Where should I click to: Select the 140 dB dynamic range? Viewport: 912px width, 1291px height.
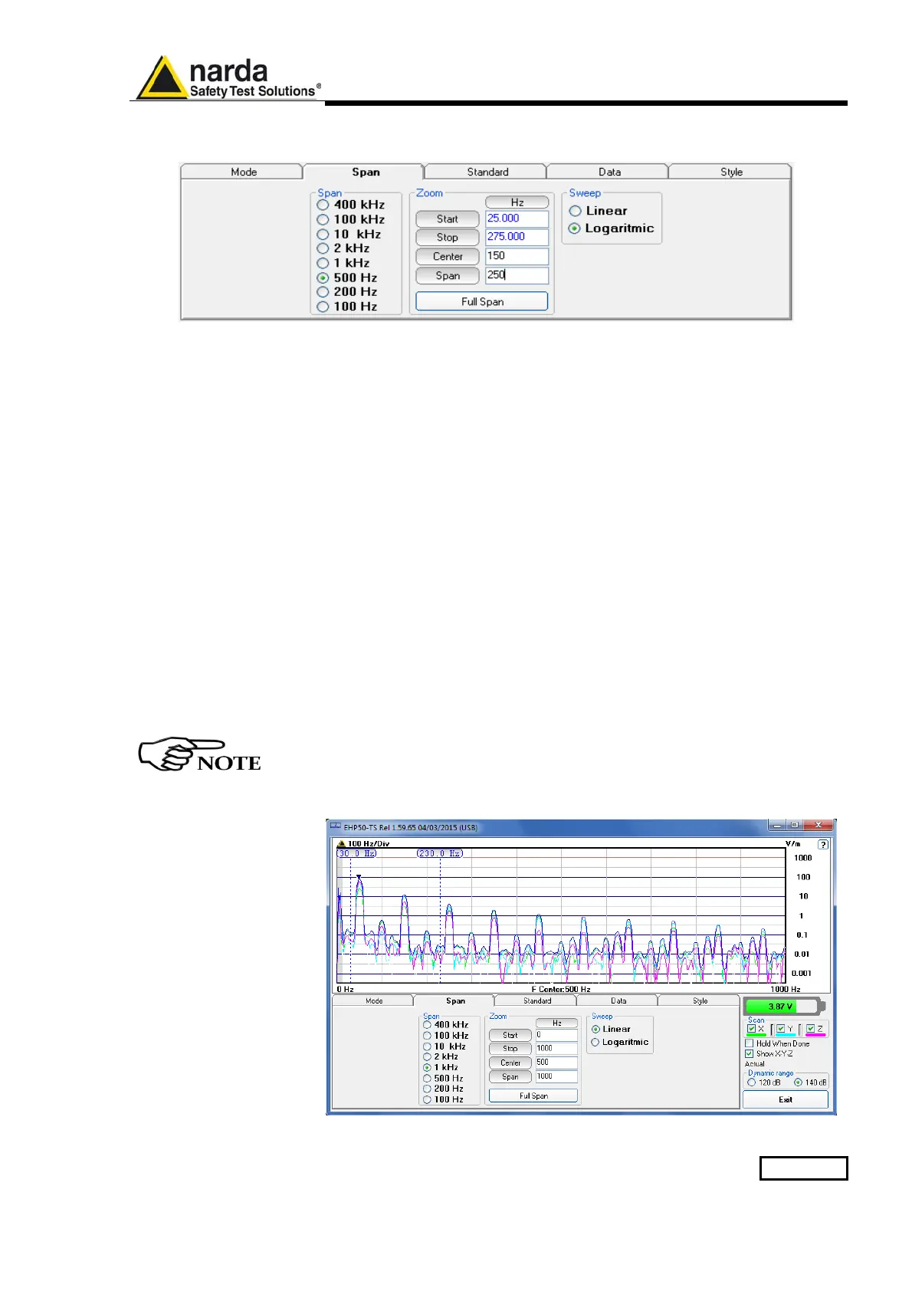(x=810, y=1082)
